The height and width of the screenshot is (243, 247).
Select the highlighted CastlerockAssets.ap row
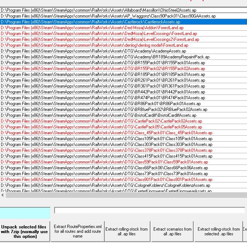(124, 22)
